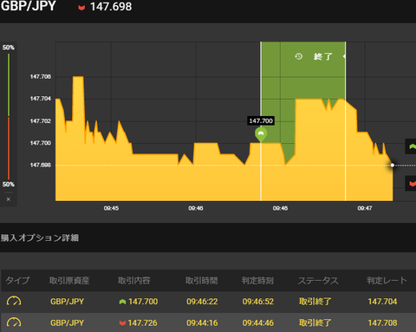Screen dimensions: 416x332
Task: Click the judgment time 09:46:52
Action: pyautogui.click(x=258, y=302)
